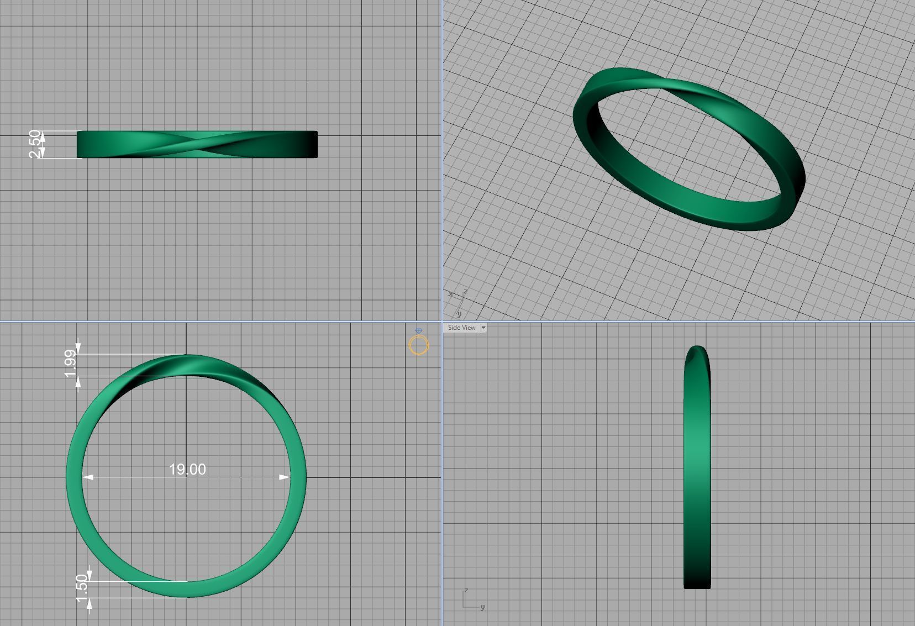The height and width of the screenshot is (626, 915).
Task: Click the Side View viewport label
Action: click(x=462, y=328)
